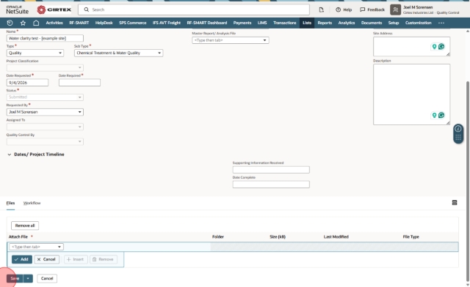This screenshot has height=287, width=470.
Task: Click the Site Address text area
Action: pos(411,46)
